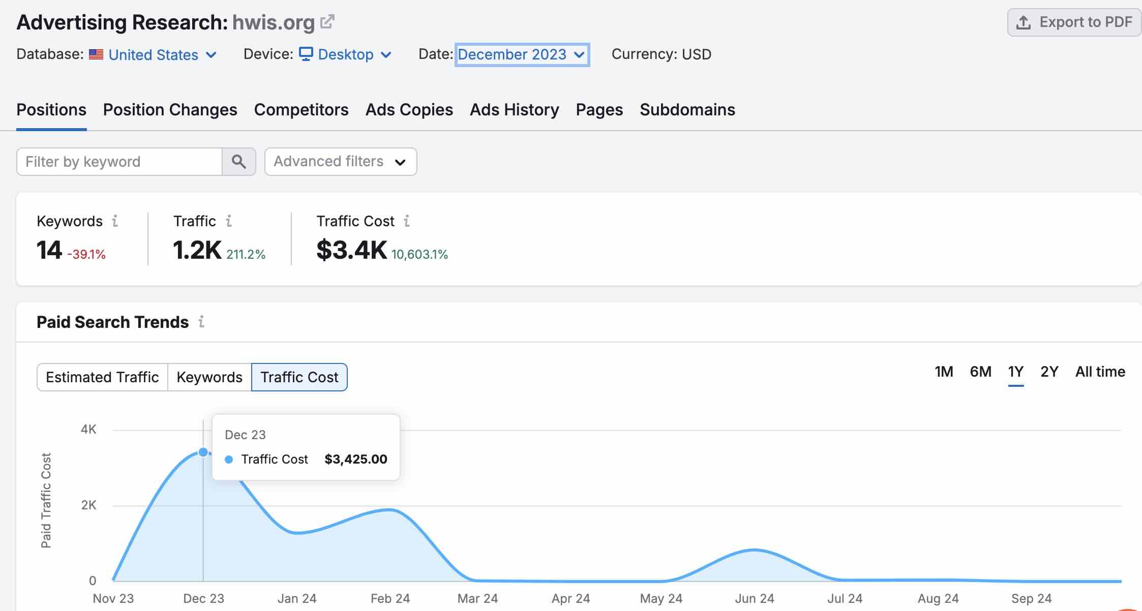
Task: Set chart range to 2Y
Action: tap(1049, 372)
